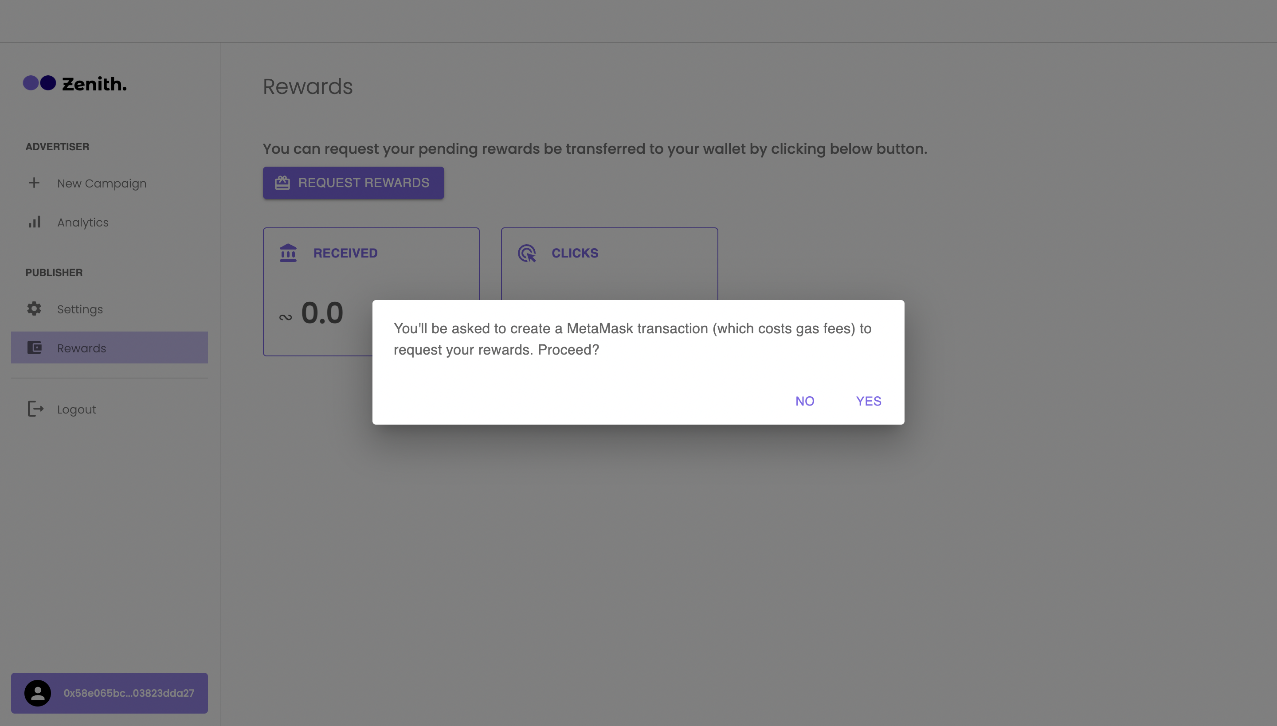The height and width of the screenshot is (726, 1277).
Task: Click the Analytics bar chart icon
Action: pos(34,222)
